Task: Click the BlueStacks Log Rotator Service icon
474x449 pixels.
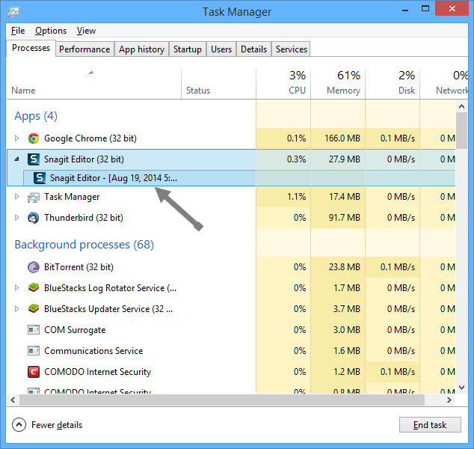Action: click(34, 288)
